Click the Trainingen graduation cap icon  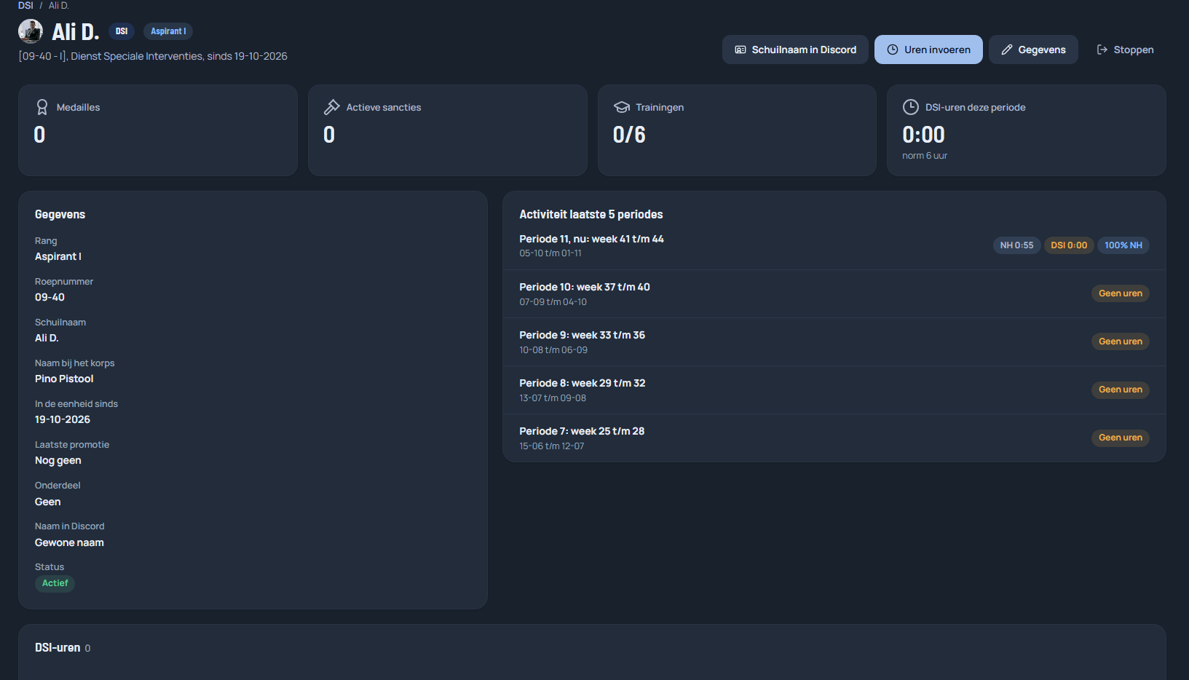[622, 107]
